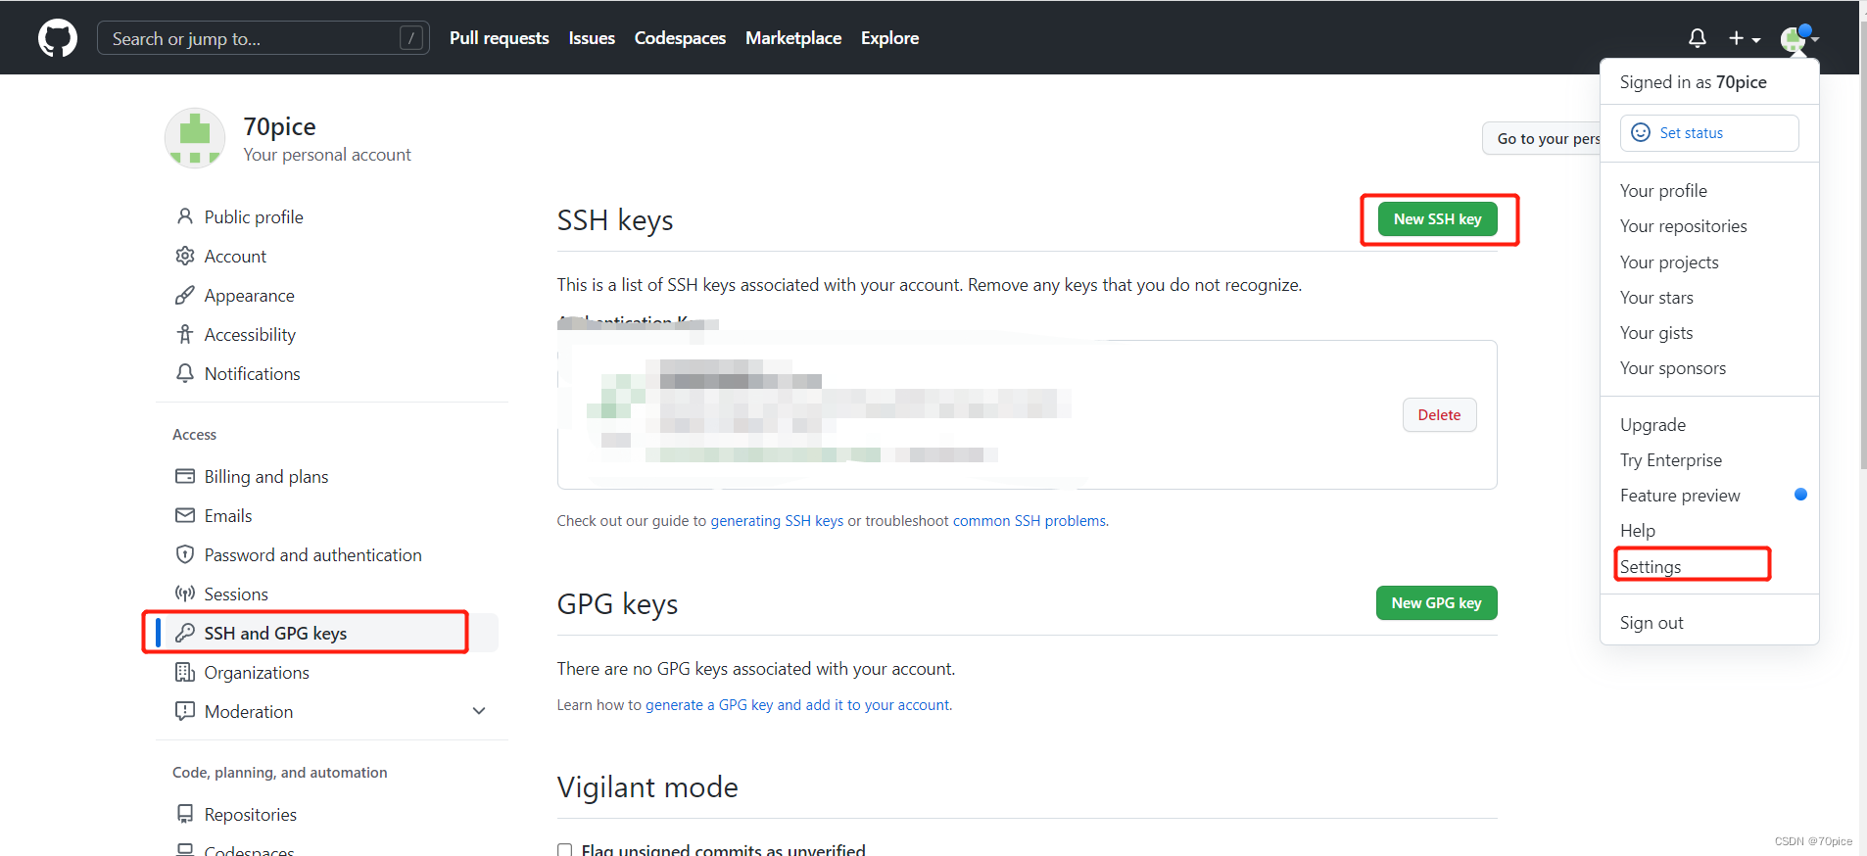
Task: Open generate a GPG key link
Action: point(797,705)
